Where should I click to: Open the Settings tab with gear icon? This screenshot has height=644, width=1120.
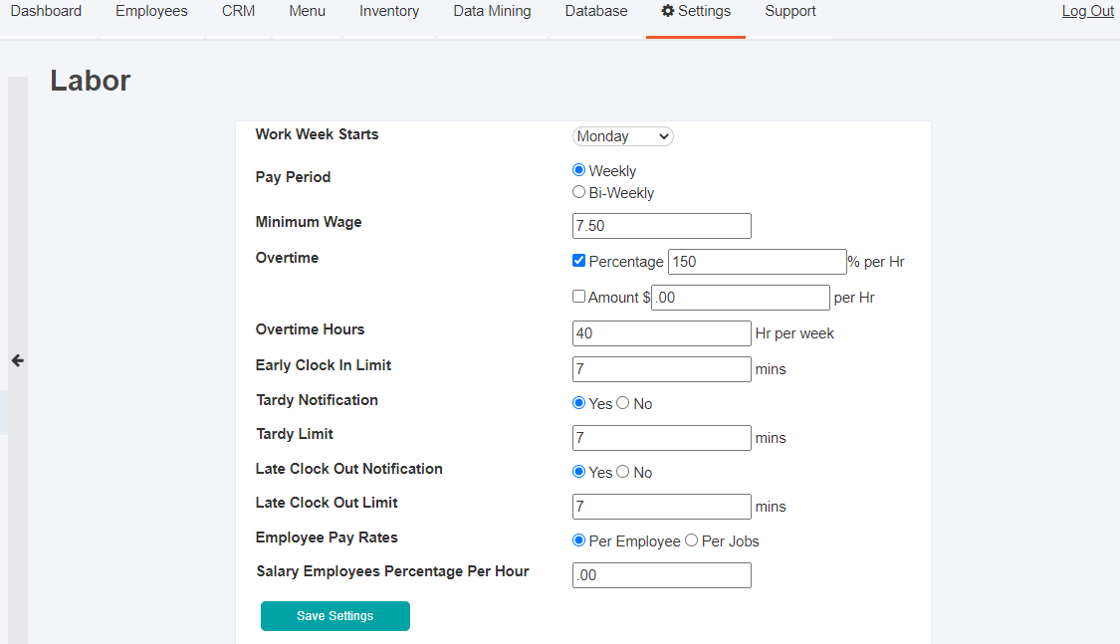coord(696,12)
